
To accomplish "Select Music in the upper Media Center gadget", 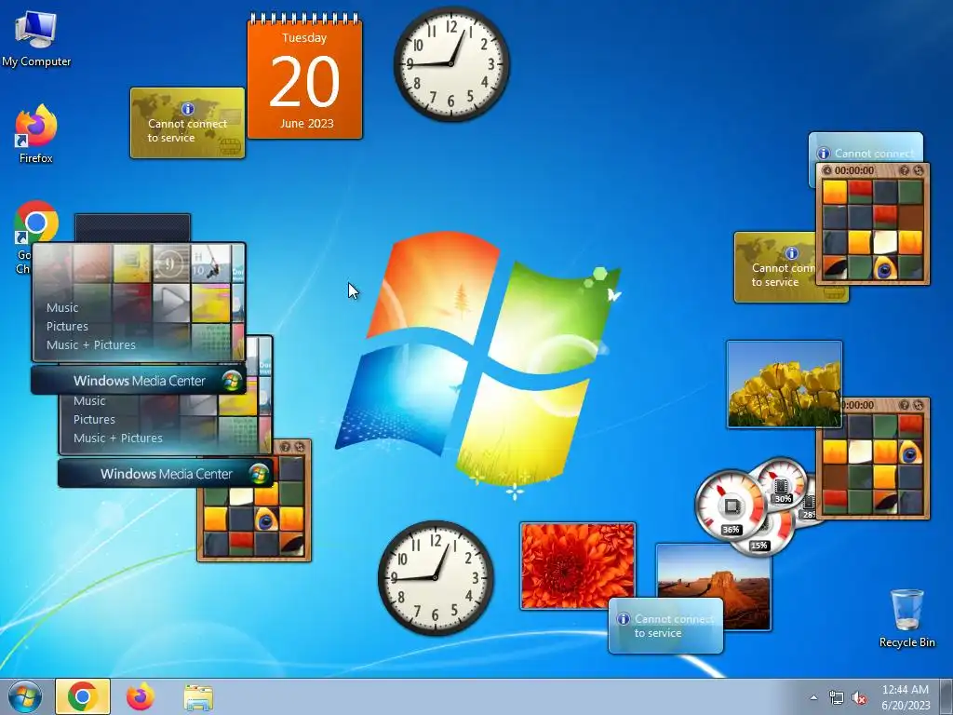I will point(62,307).
